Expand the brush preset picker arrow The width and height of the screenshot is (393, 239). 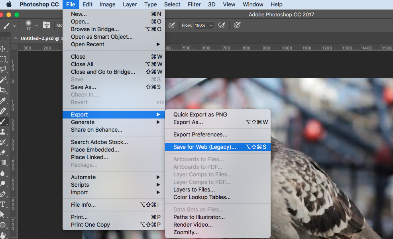(36, 26)
